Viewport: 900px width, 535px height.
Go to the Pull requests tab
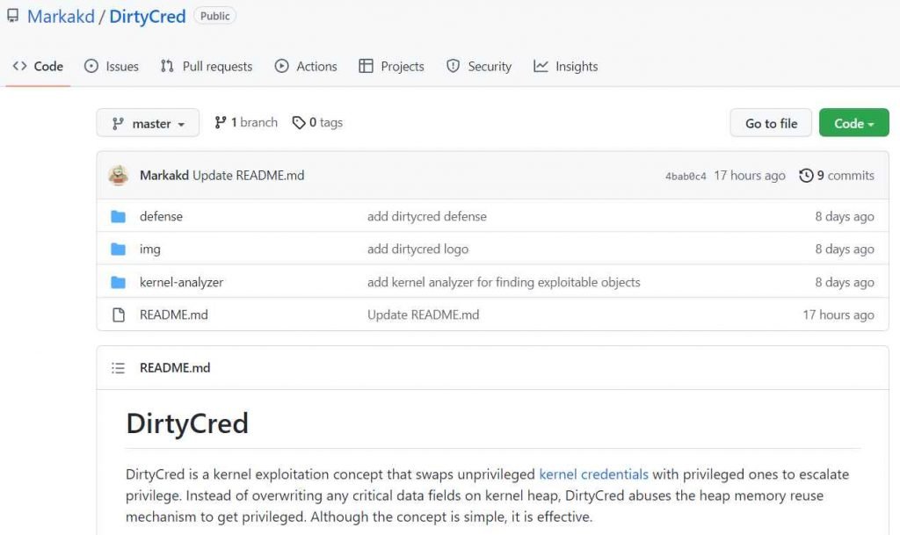tap(207, 67)
